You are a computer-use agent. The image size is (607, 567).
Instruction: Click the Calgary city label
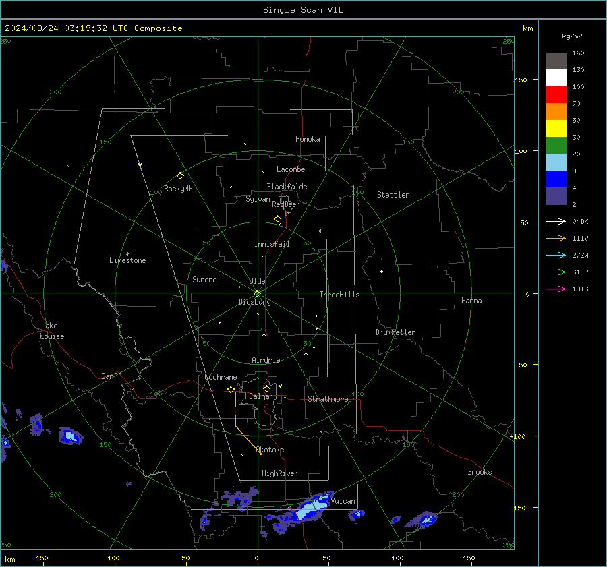(263, 396)
